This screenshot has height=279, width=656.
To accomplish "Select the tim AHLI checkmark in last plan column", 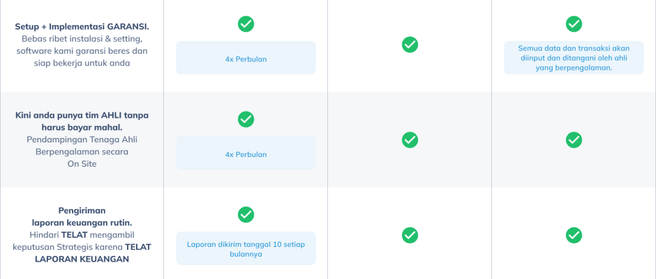I will coord(574,139).
